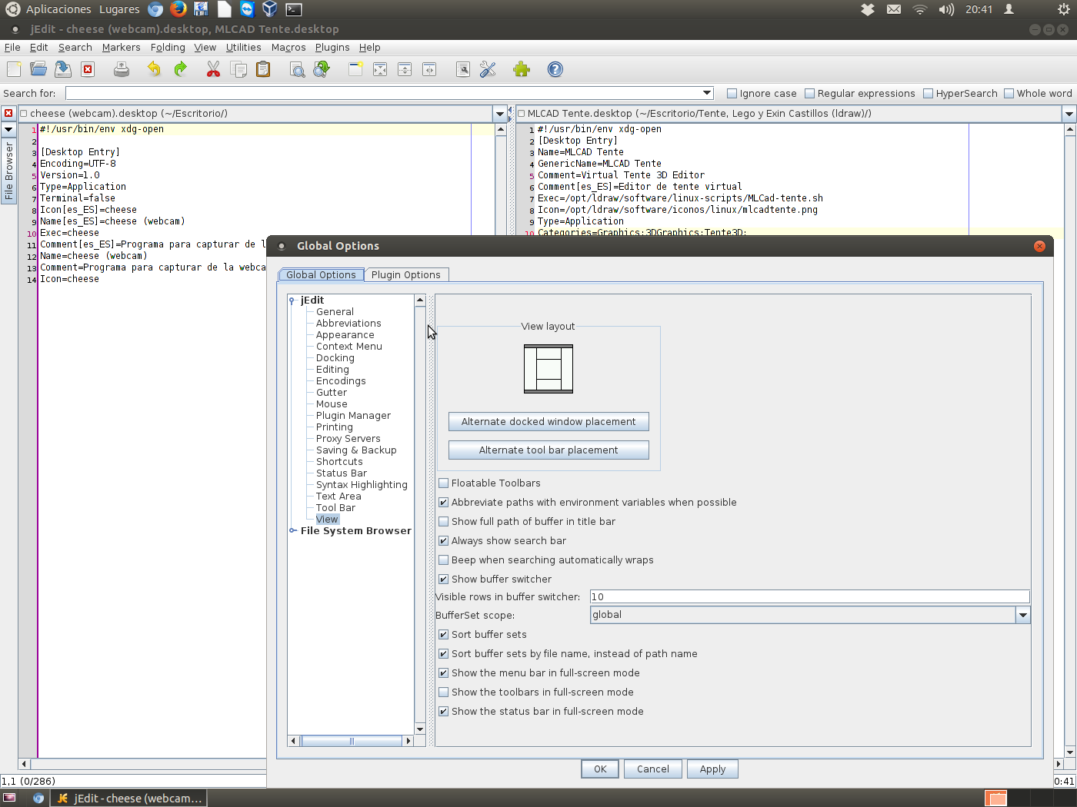Image resolution: width=1077 pixels, height=807 pixels.
Task: Enable Show the toolbars in full-screen mode
Action: [444, 692]
